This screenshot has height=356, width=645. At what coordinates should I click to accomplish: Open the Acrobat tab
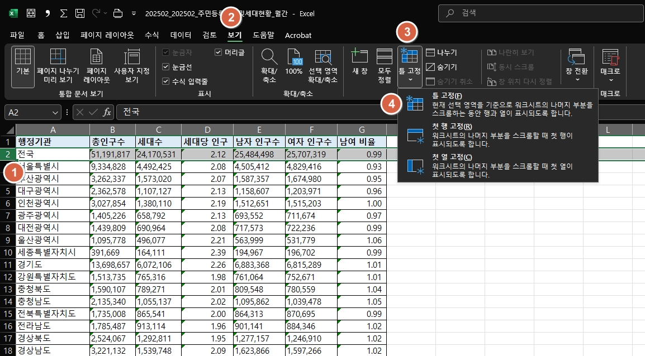(298, 35)
